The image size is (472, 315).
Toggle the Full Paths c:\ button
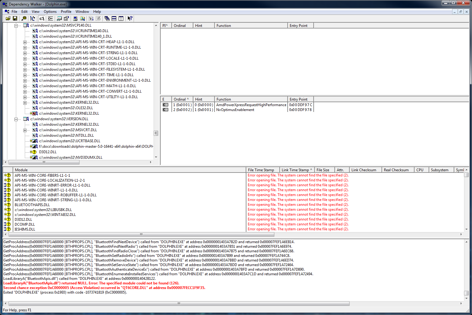coord(42,18)
